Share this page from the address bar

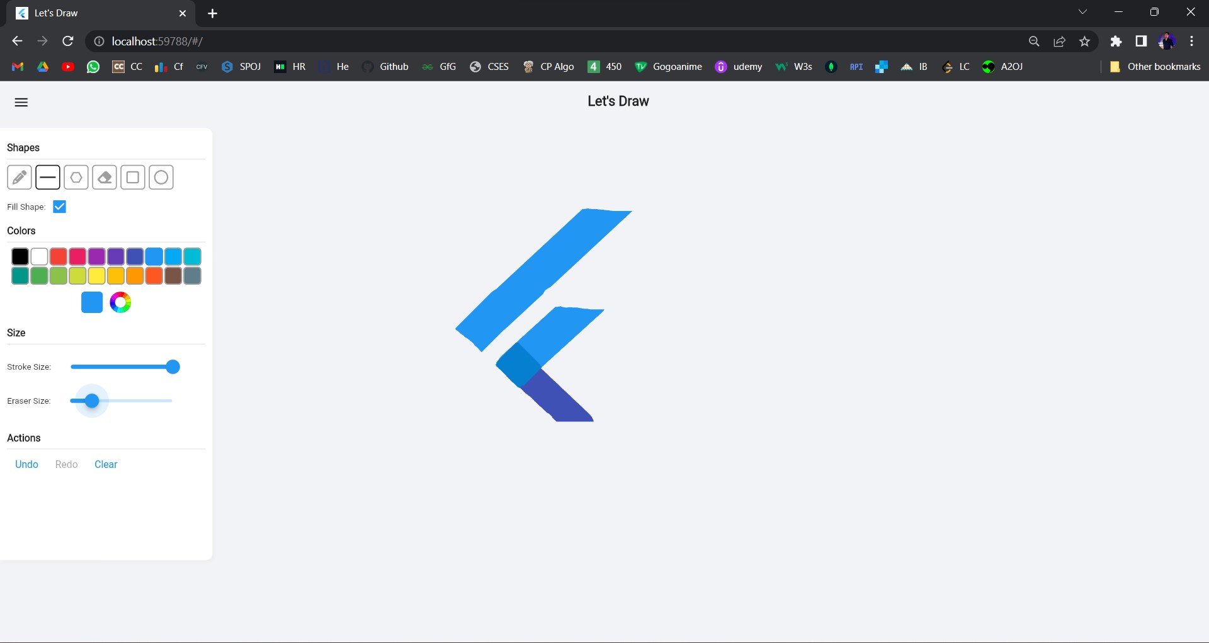pos(1059,42)
